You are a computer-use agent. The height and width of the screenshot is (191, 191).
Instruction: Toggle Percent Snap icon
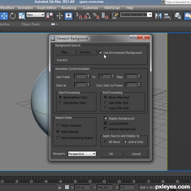click(96, 16)
